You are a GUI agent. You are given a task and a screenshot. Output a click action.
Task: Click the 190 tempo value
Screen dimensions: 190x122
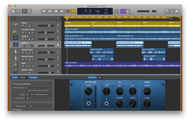click(98, 11)
